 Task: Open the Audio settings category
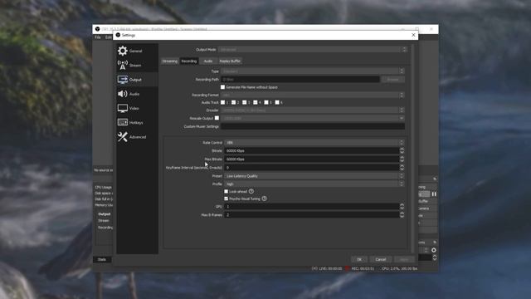(137, 94)
